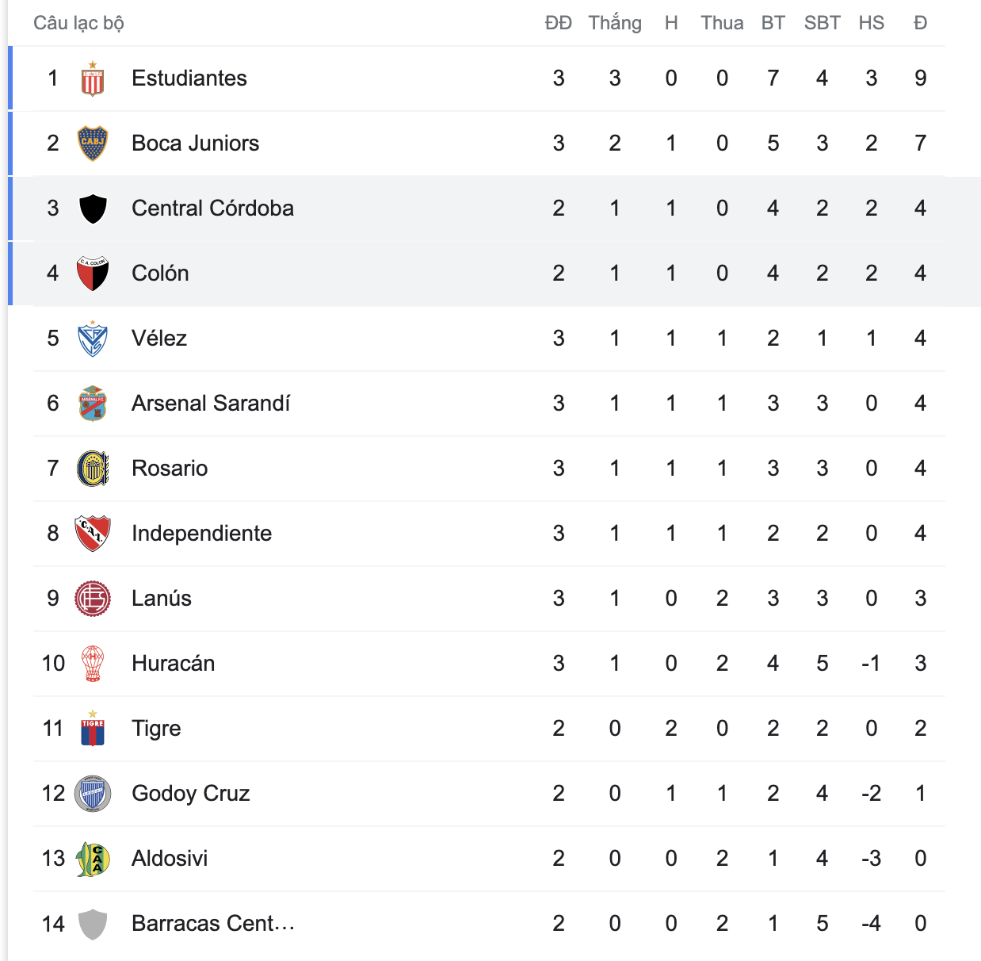Click the Tigre club crest icon
This screenshot has height=961, width=981.
click(x=93, y=729)
